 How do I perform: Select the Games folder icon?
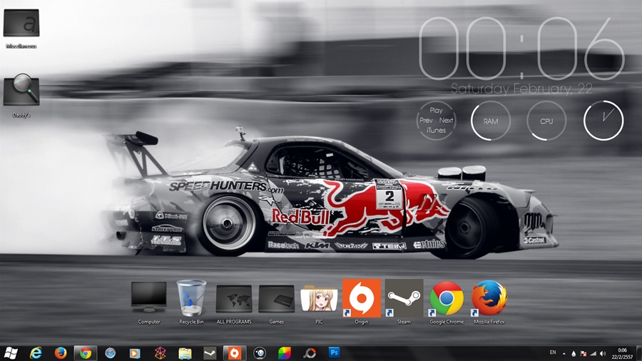pos(276,298)
